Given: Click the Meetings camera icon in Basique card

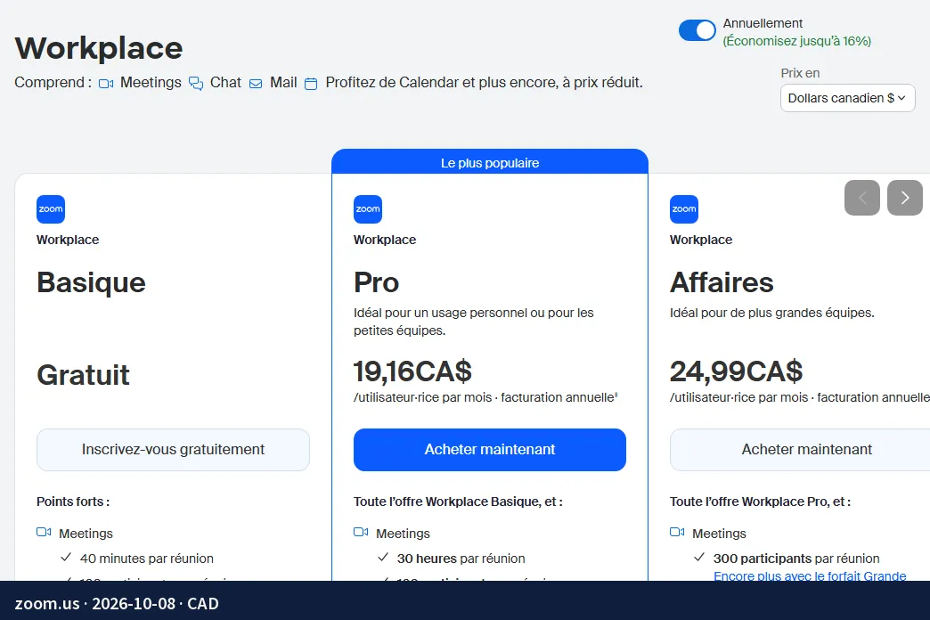Looking at the screenshot, I should [x=44, y=532].
